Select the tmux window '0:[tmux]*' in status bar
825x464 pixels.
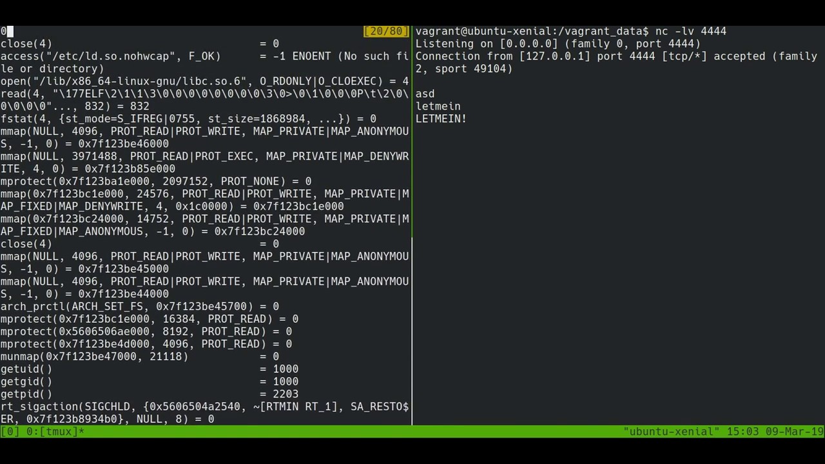[x=55, y=432]
